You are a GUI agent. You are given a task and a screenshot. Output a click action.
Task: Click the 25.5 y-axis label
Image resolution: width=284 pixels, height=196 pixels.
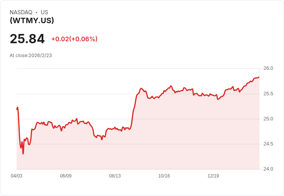268,94
